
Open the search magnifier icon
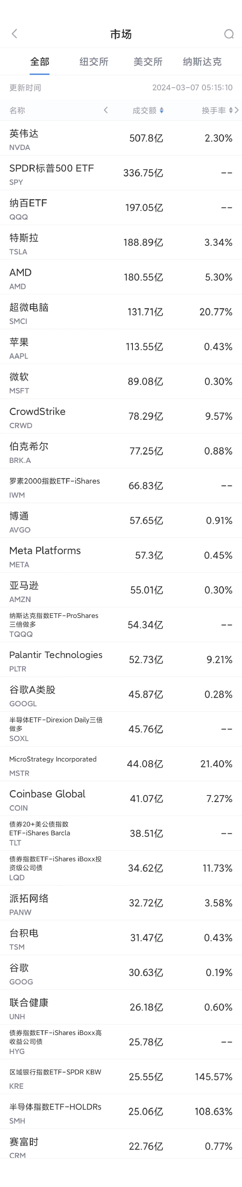(229, 34)
